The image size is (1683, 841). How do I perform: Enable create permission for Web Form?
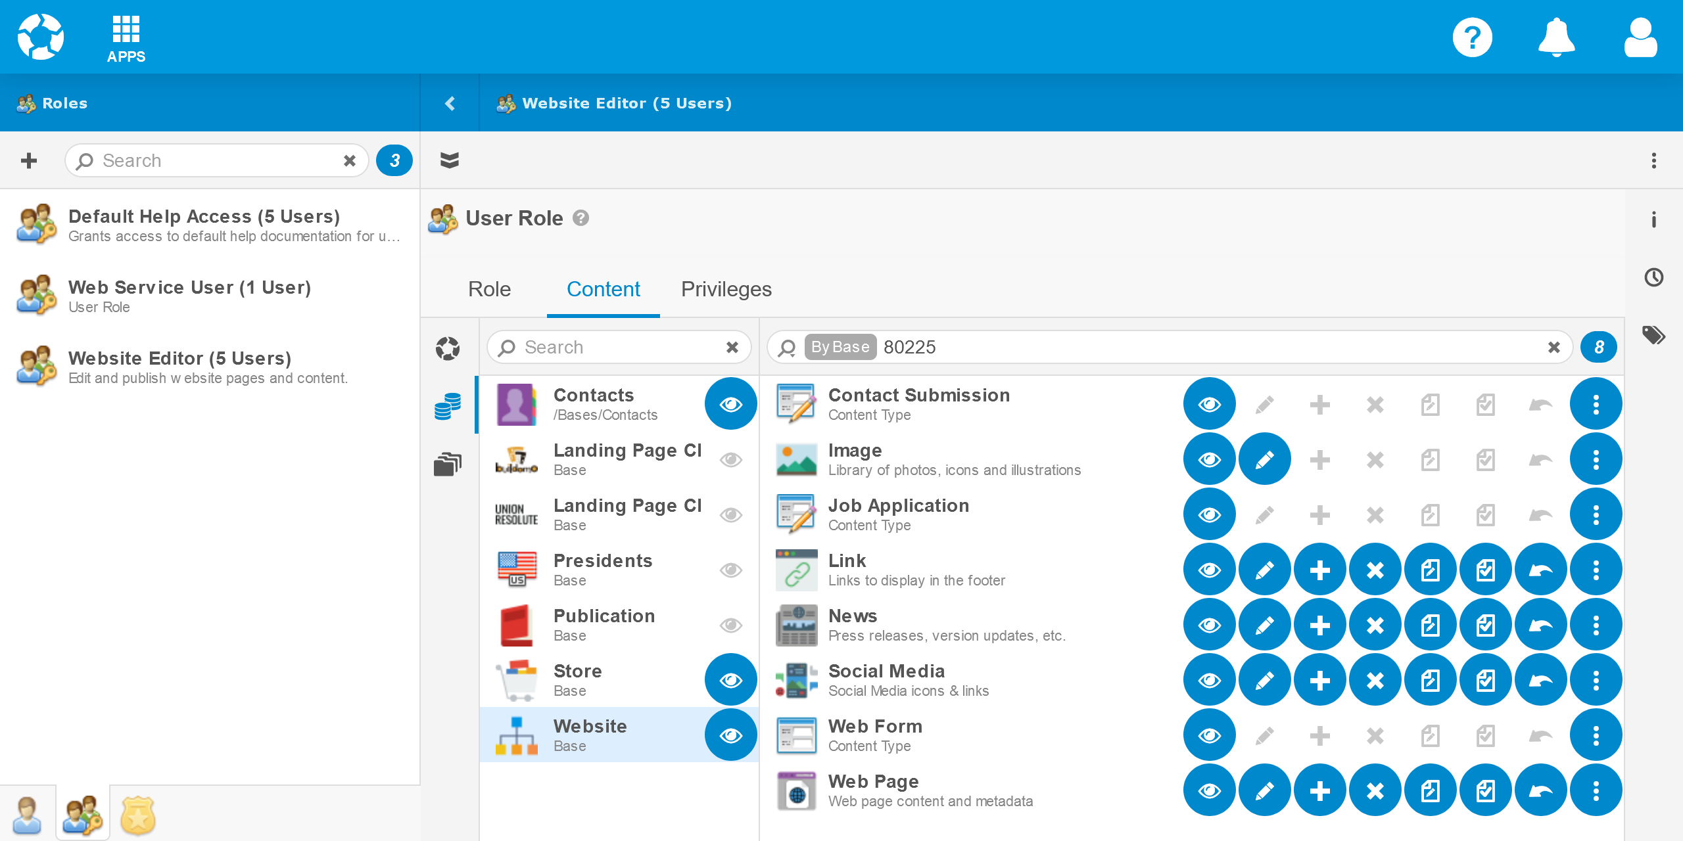pos(1319,735)
